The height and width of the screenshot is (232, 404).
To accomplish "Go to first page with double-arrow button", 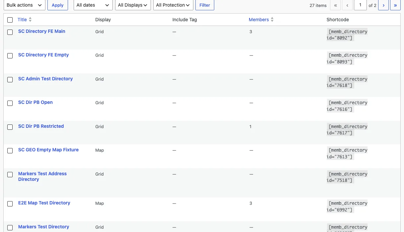I will (x=336, y=5).
